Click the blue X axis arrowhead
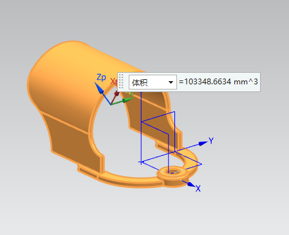 click(191, 184)
